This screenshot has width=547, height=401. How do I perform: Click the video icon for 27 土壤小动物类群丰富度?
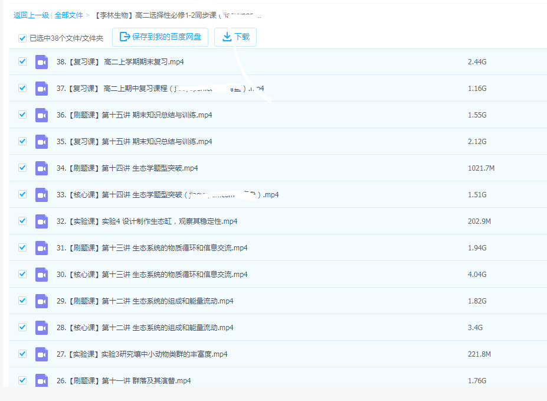pyautogui.click(x=41, y=354)
